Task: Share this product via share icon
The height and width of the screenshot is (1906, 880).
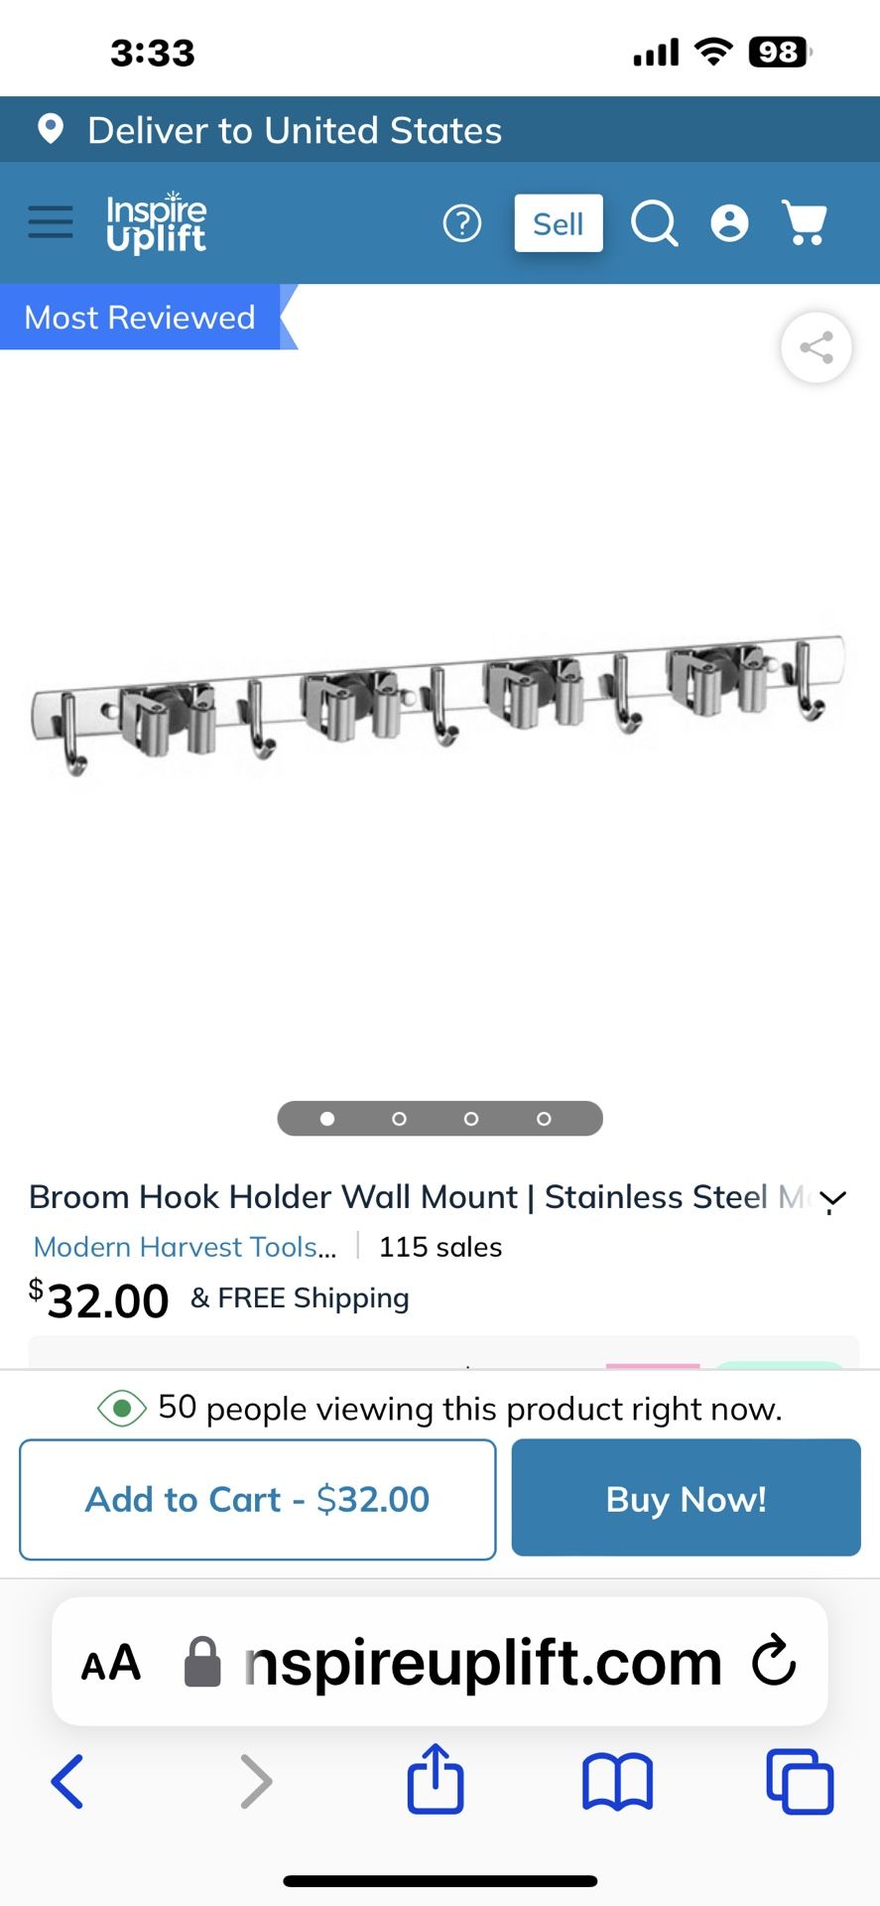Action: coord(816,347)
